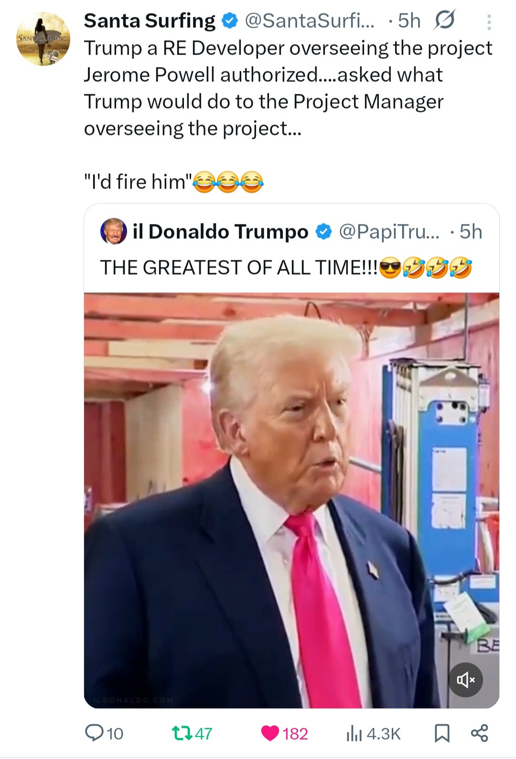Open Santa Surfing display name
The image size is (516, 759).
[x=150, y=21]
